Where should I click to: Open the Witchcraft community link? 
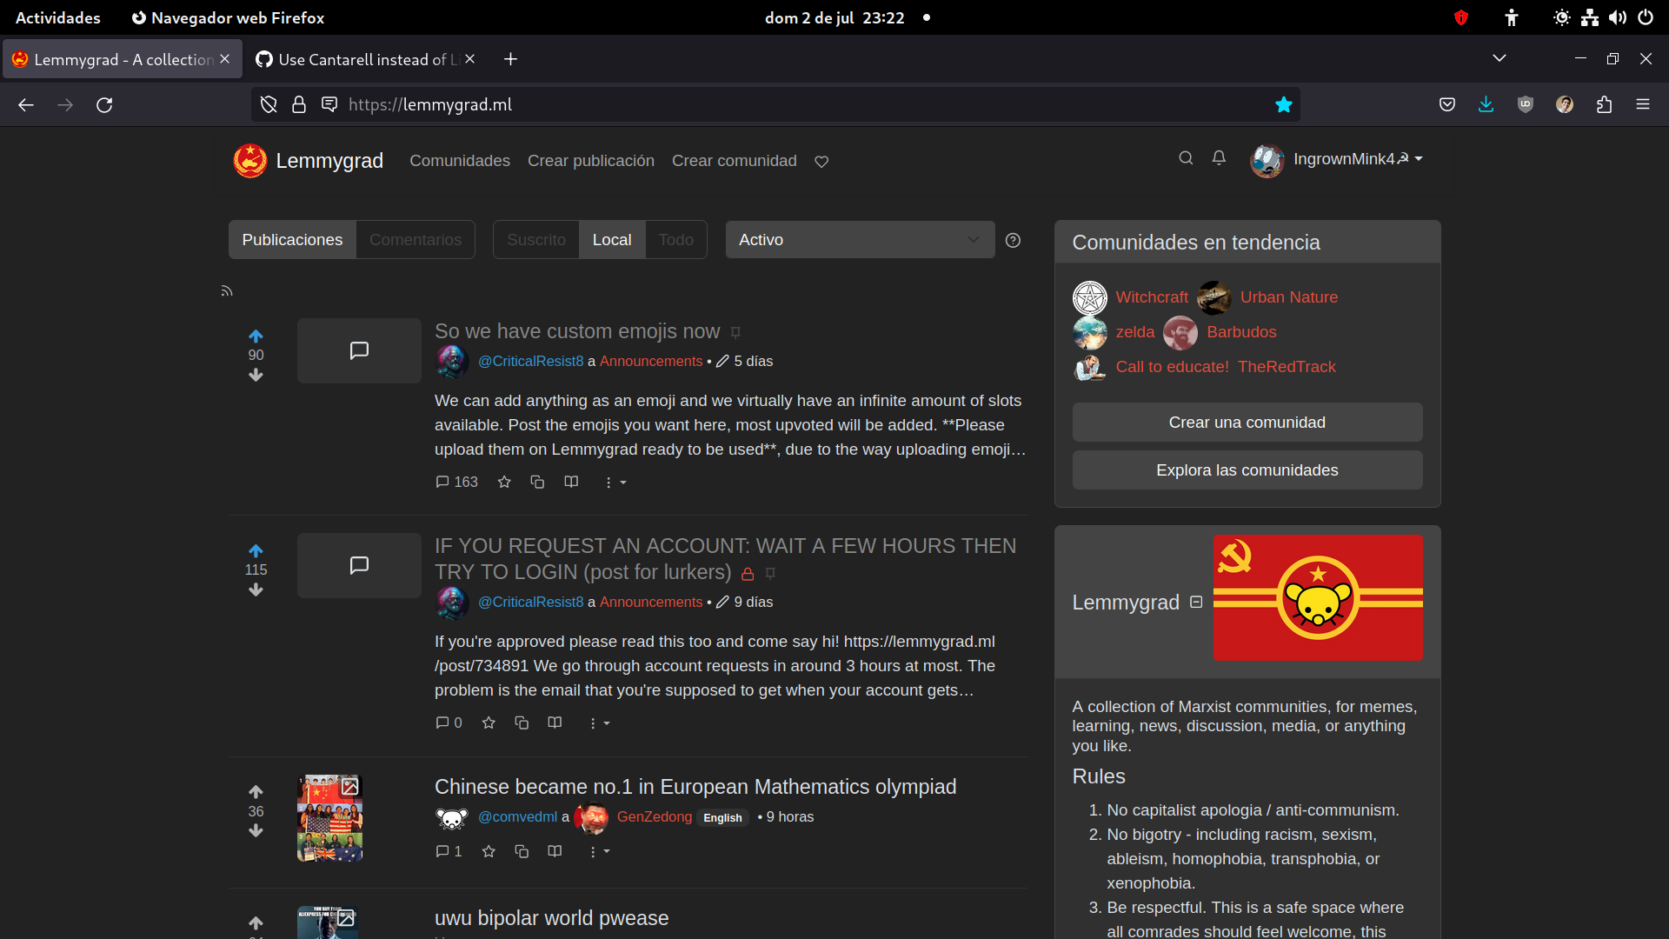tap(1152, 296)
